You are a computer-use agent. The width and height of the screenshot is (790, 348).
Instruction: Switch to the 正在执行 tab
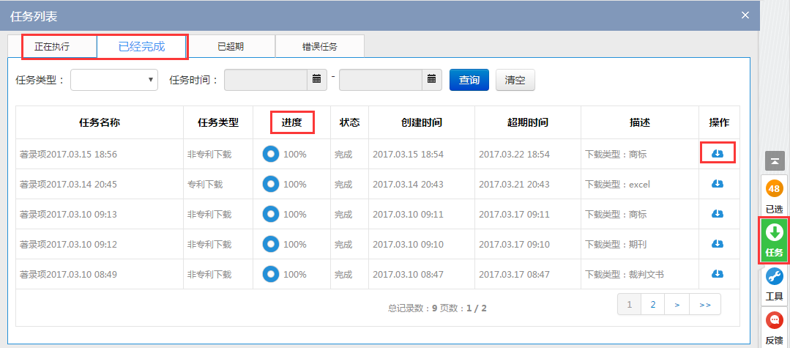[x=52, y=47]
